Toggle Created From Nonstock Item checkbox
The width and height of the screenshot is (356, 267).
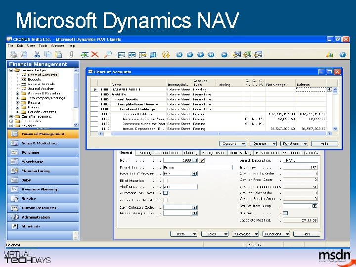point(166,200)
